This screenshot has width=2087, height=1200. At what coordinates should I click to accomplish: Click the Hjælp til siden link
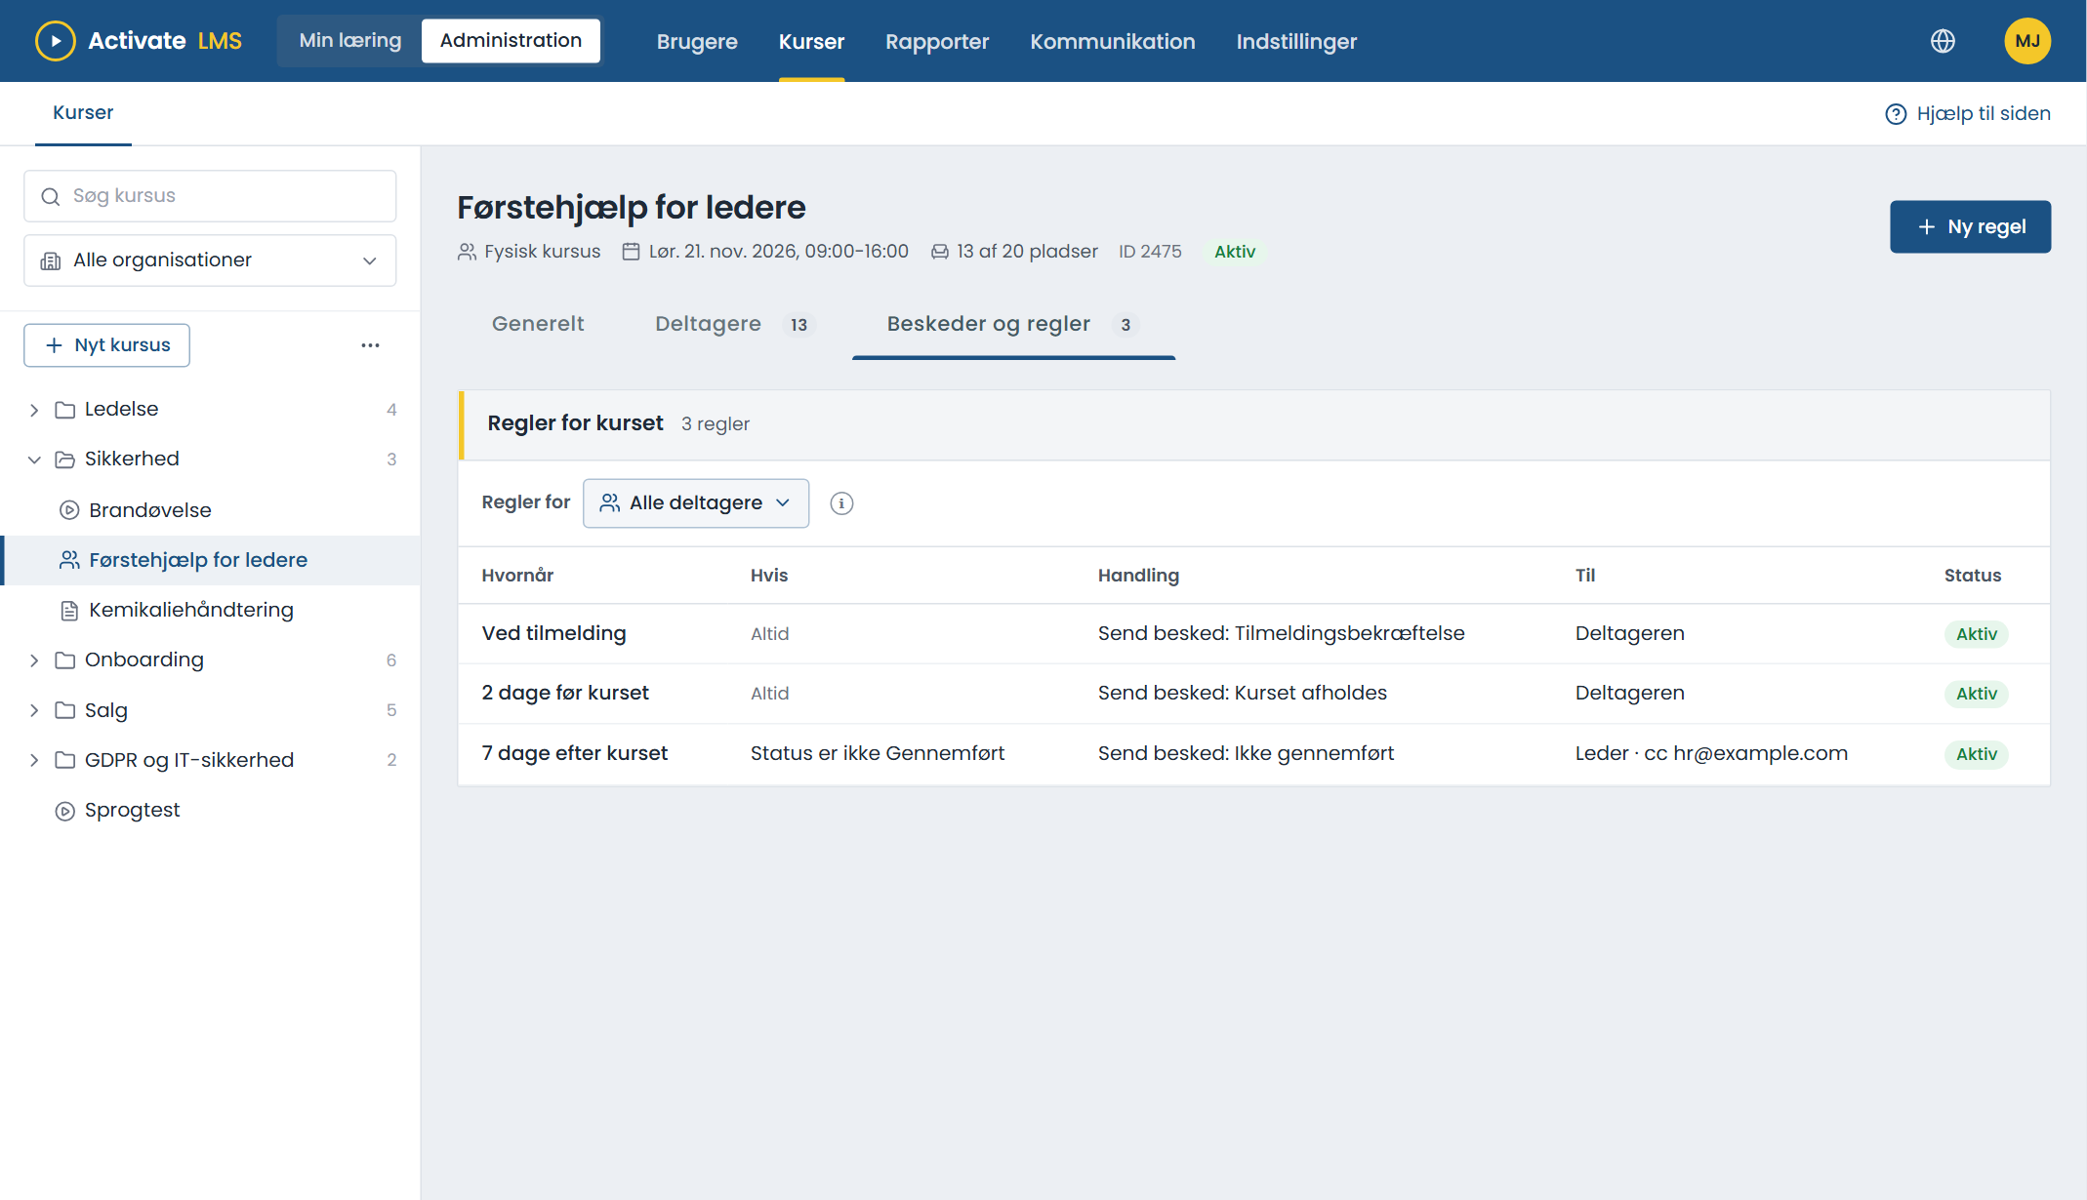click(1968, 114)
